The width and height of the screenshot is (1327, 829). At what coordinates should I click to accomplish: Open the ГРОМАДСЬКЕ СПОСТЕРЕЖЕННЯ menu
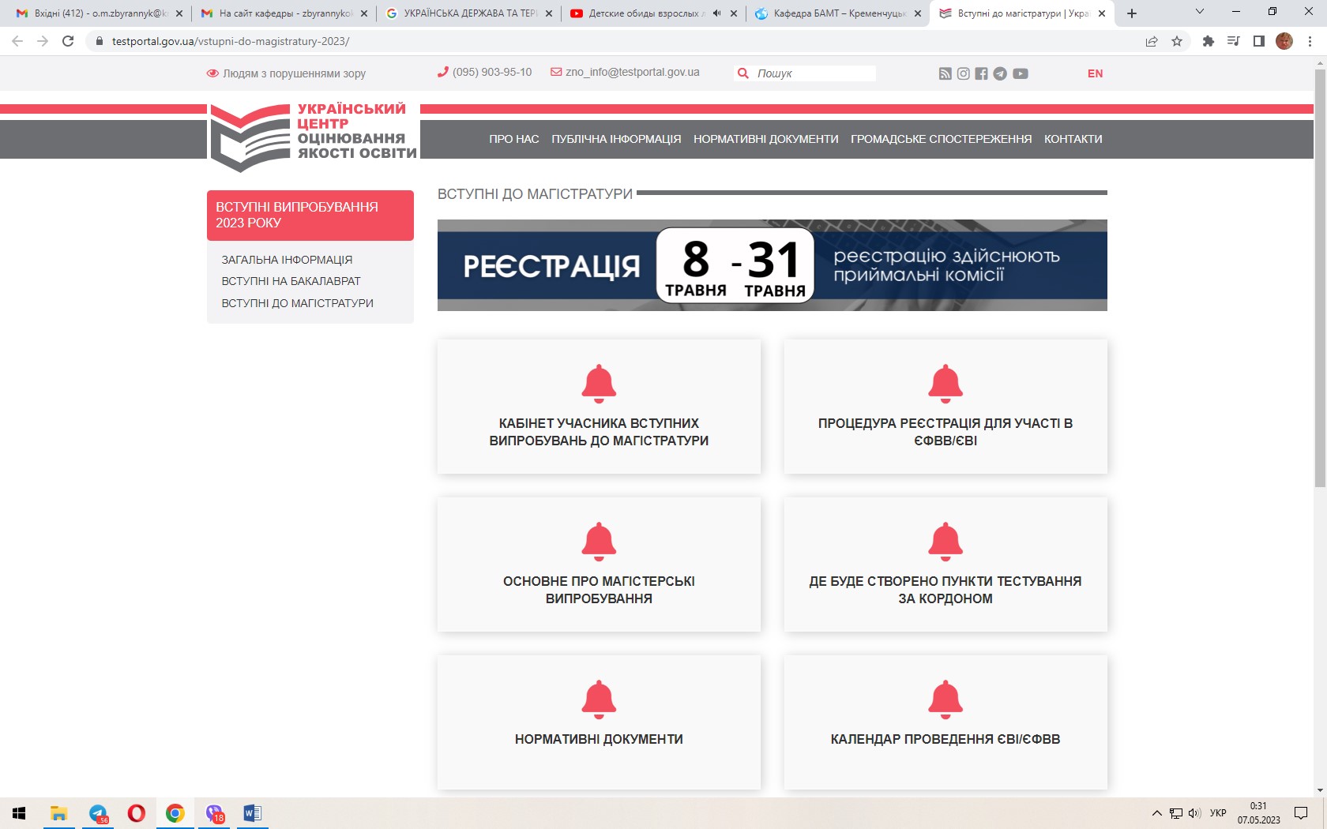tap(942, 139)
